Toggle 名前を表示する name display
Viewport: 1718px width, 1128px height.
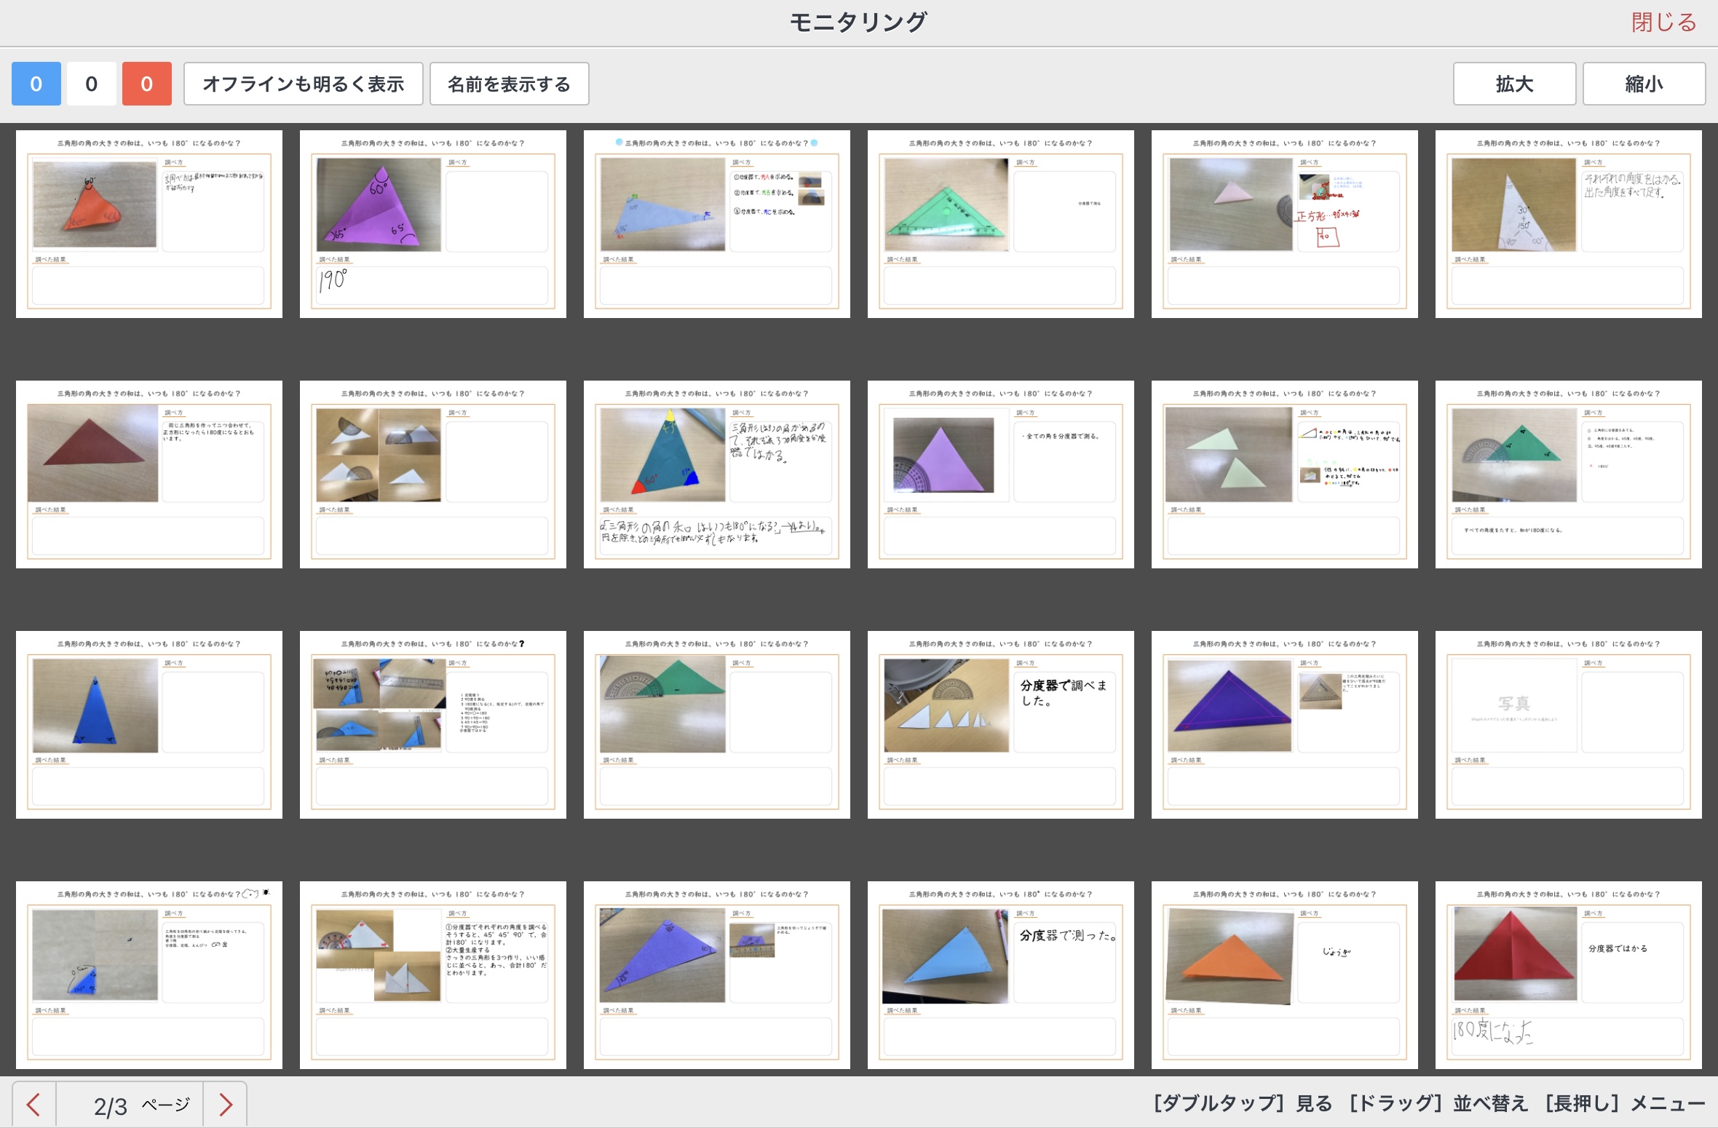tap(509, 84)
